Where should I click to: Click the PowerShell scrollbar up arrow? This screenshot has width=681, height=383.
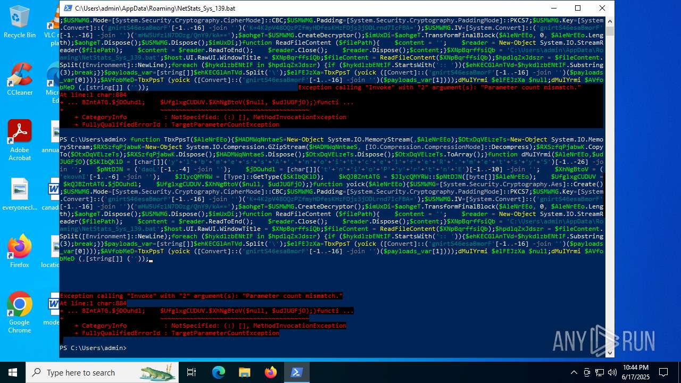[x=610, y=21]
